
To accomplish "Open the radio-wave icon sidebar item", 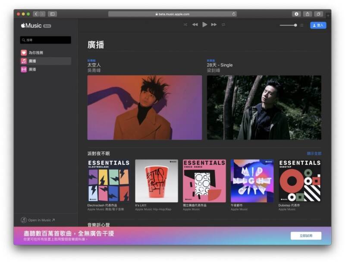I will 46,69.
